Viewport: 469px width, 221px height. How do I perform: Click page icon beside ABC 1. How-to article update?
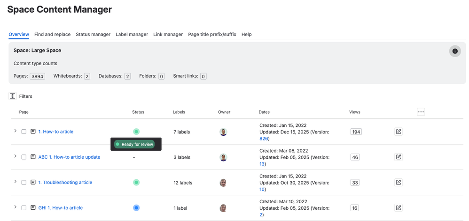[x=33, y=157]
